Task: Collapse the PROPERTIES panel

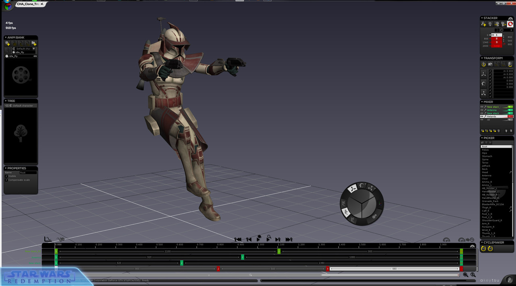Action: pos(6,168)
